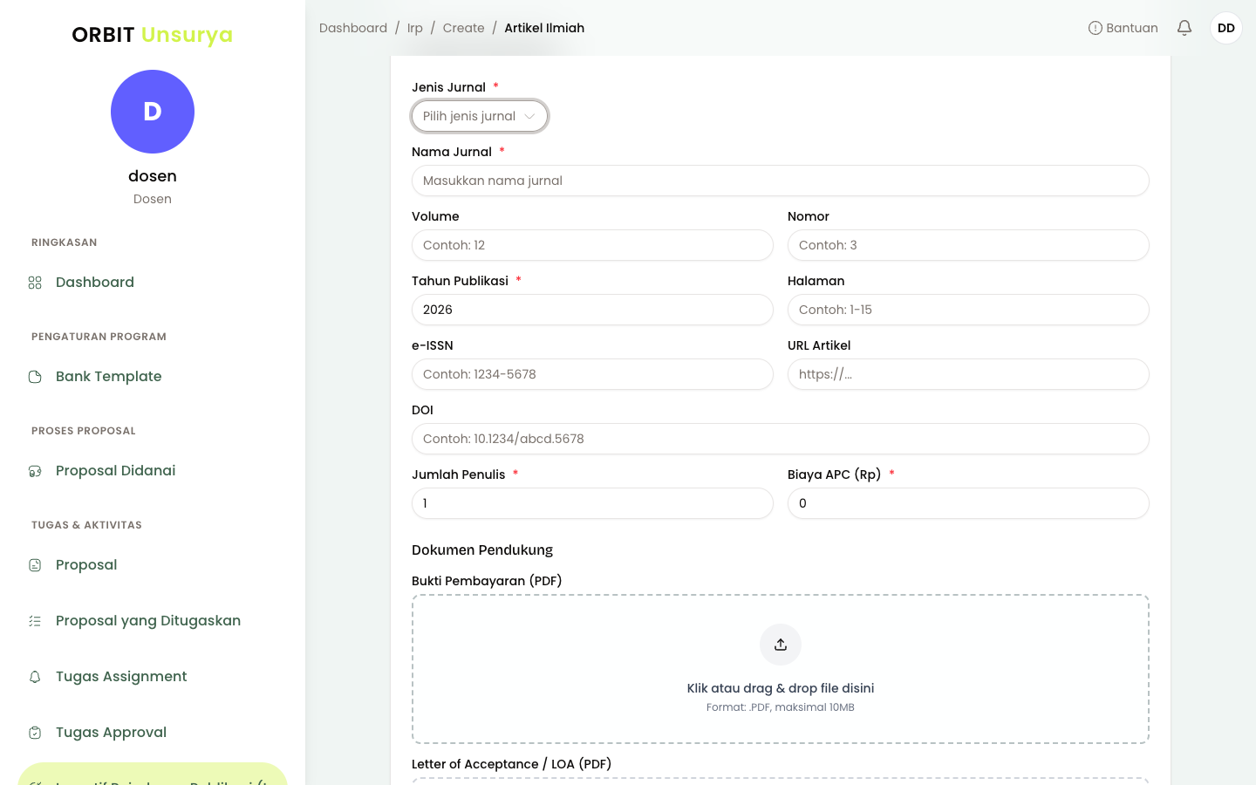The height and width of the screenshot is (785, 1256).
Task: Focus the Nama Jurnal input field
Action: tap(781, 181)
